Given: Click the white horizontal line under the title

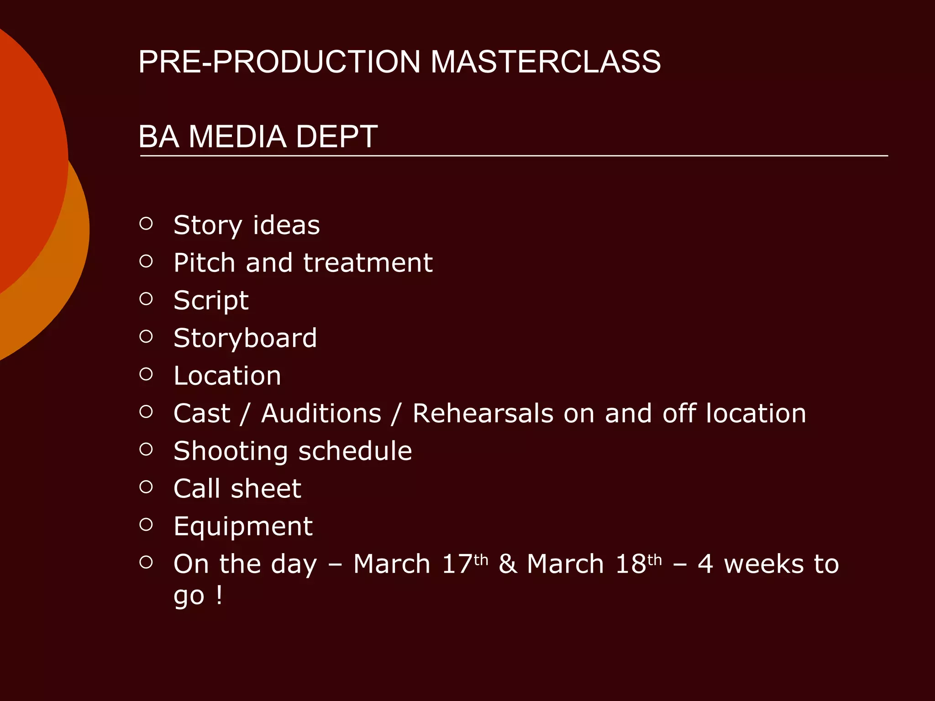Looking at the screenshot, I should tap(514, 156).
